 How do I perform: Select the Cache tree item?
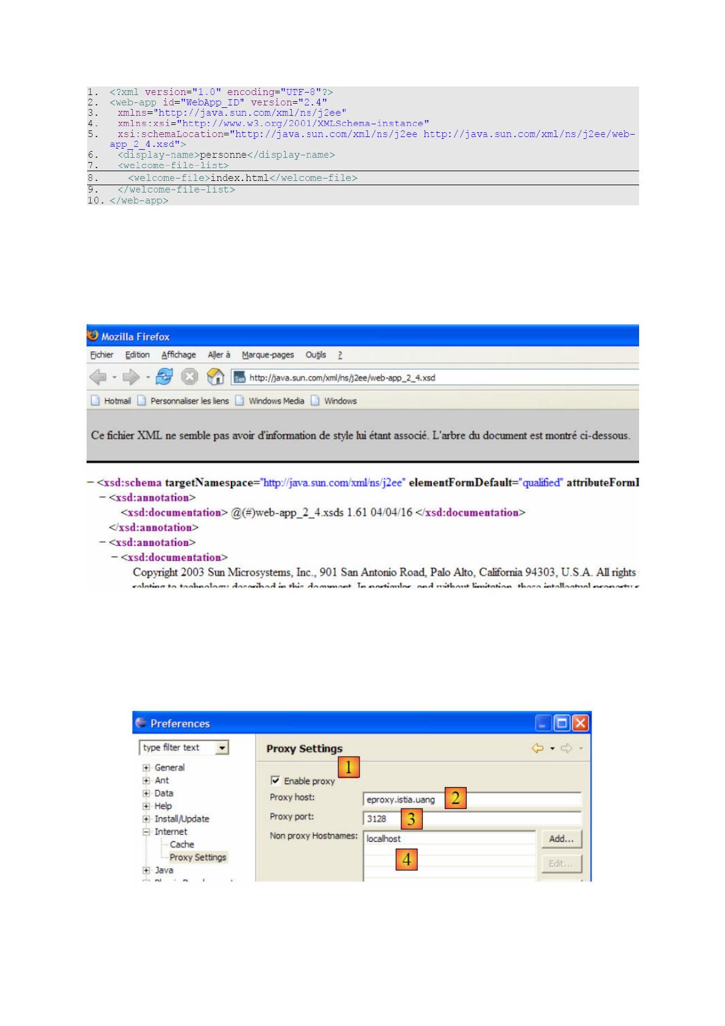click(x=182, y=844)
